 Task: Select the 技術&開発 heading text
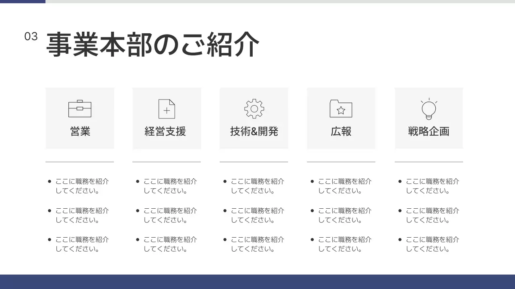point(254,130)
